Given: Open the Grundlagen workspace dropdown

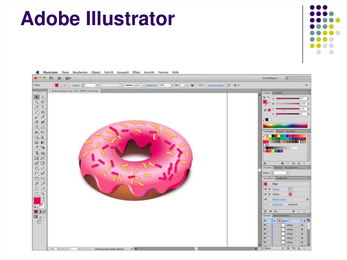Looking at the screenshot, I should 271,78.
